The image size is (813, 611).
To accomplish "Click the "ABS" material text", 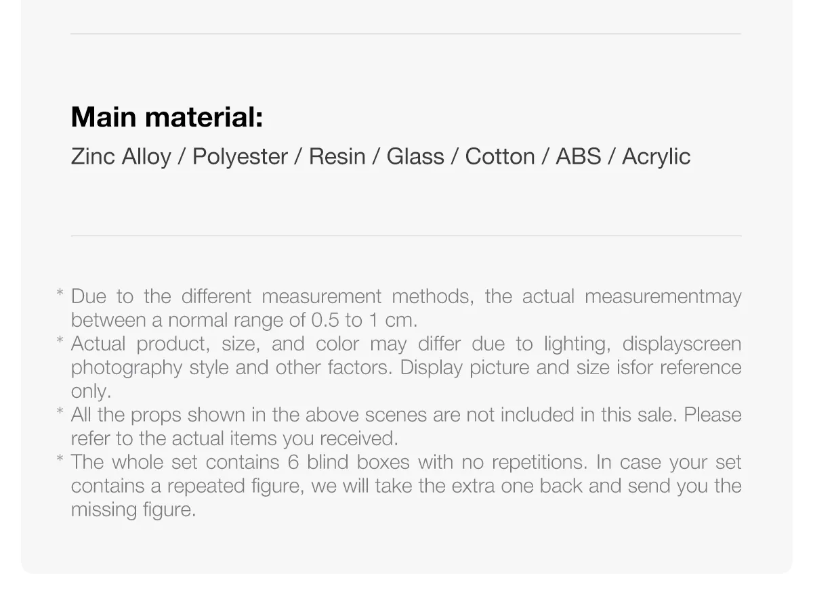I will (579, 156).
